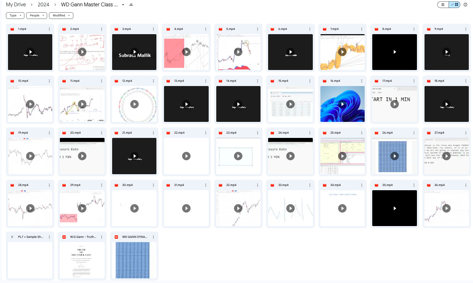
Task: Select the grid layout view toggle
Action: [454, 5]
